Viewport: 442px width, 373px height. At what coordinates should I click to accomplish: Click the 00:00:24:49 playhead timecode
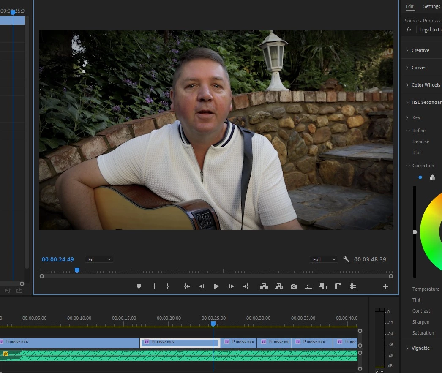[x=58, y=259]
